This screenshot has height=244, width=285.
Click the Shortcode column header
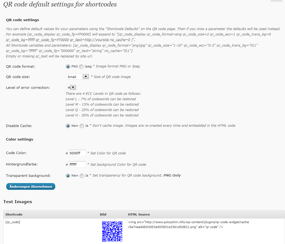(14, 214)
